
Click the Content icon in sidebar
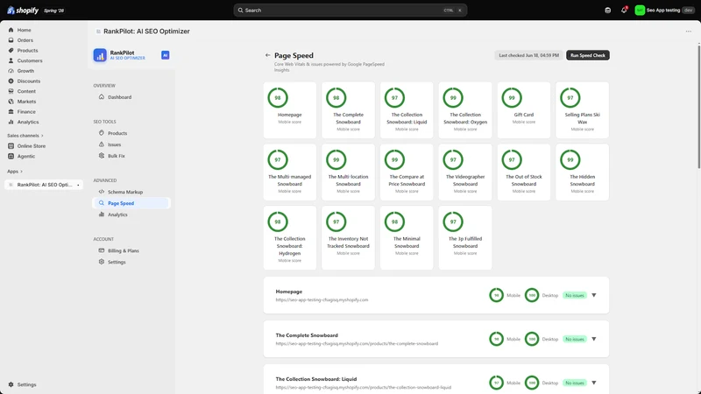11,91
